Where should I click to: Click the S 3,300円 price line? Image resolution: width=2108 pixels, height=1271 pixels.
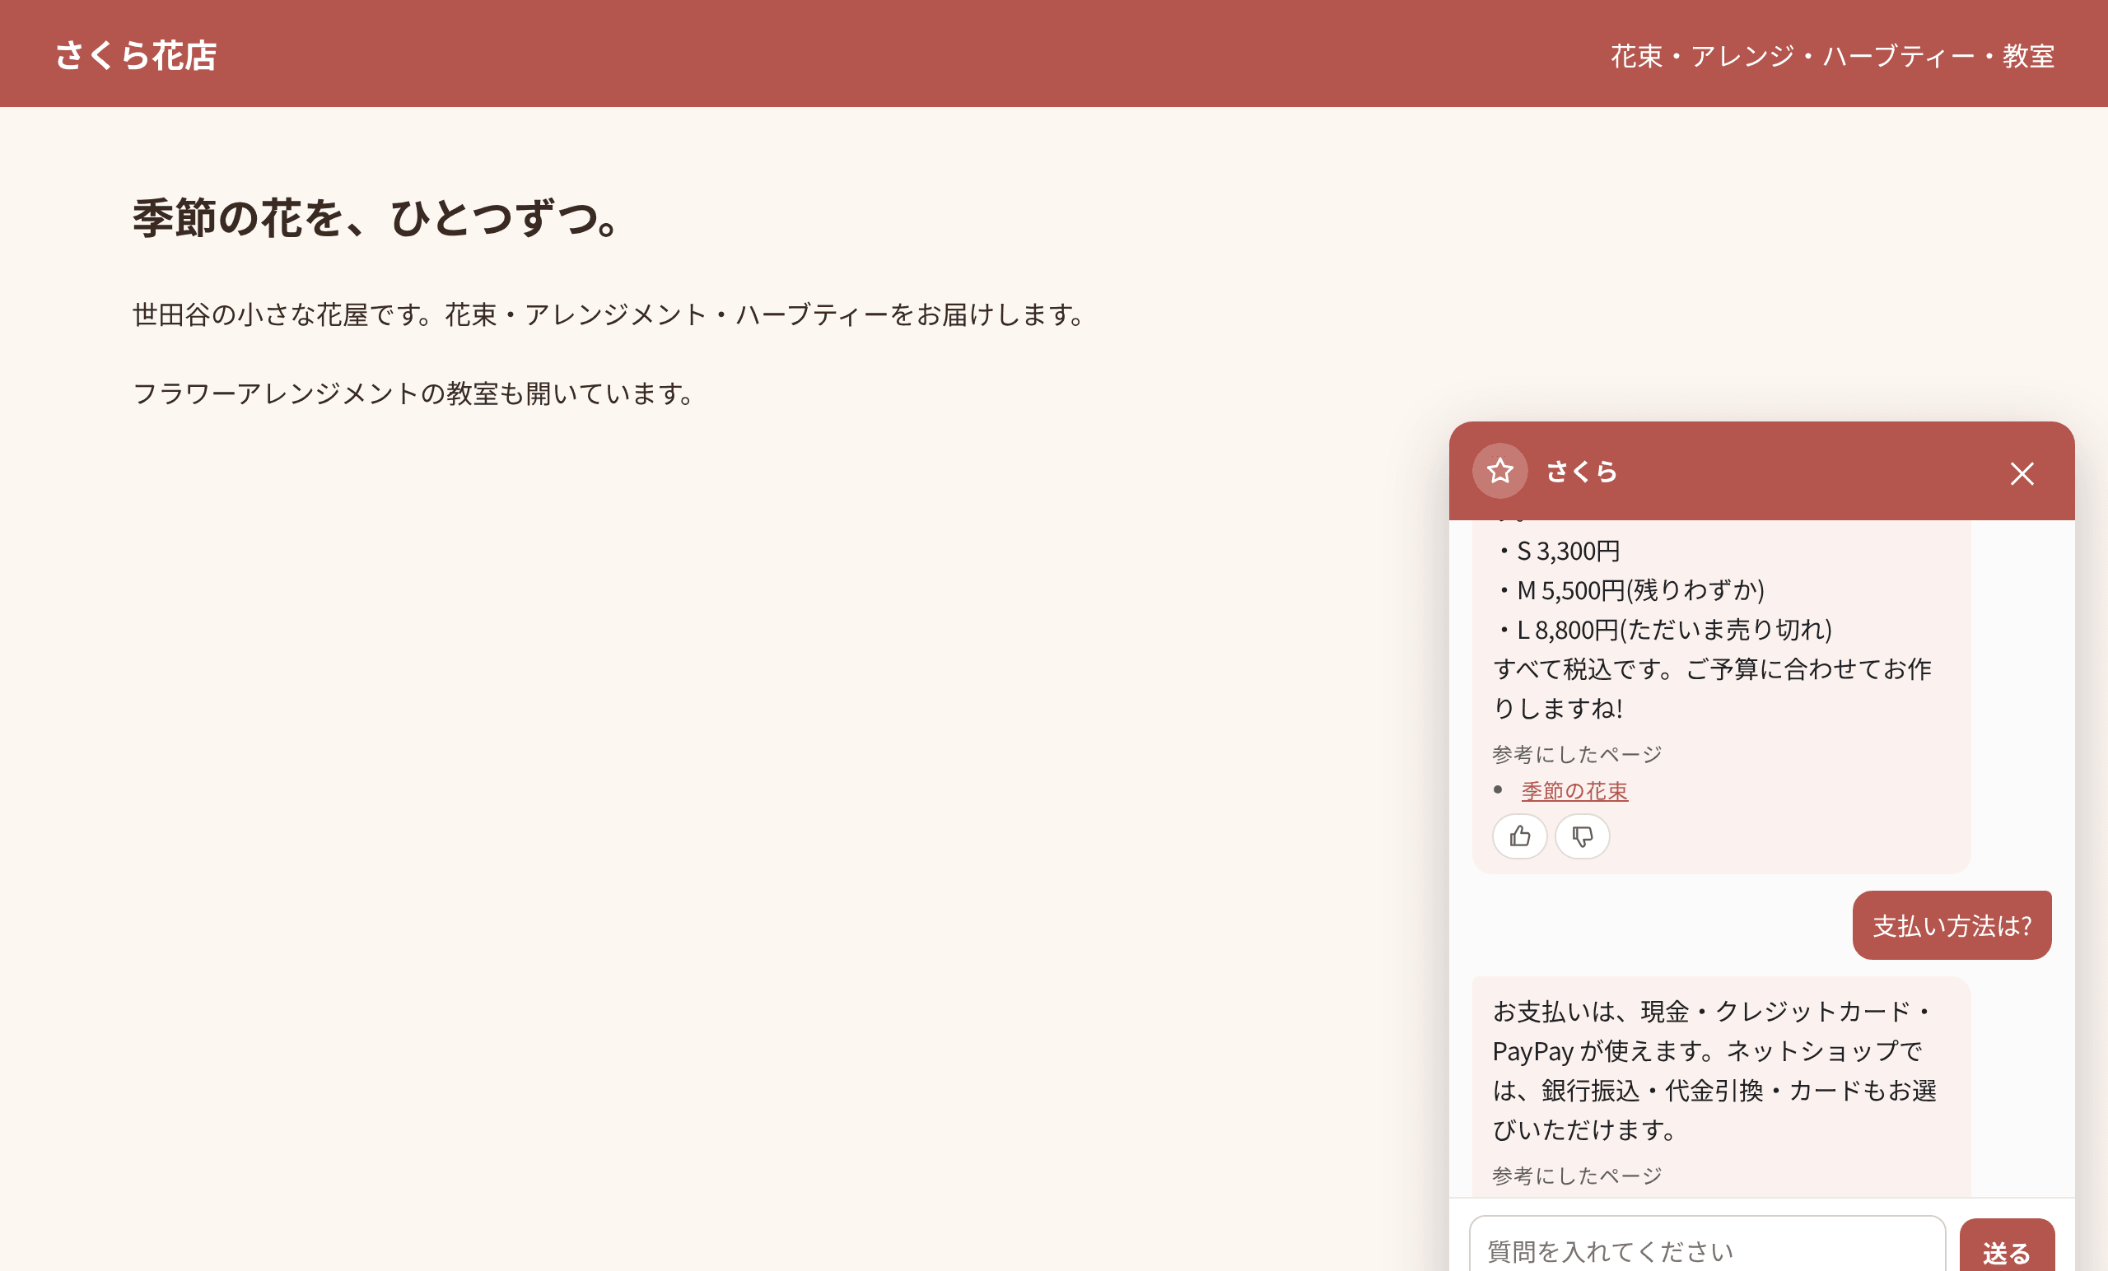click(1558, 551)
